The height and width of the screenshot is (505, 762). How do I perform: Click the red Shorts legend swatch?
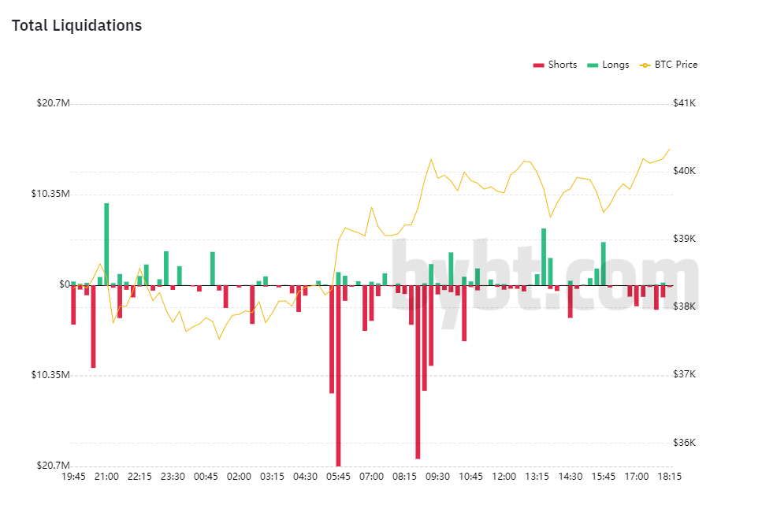539,65
